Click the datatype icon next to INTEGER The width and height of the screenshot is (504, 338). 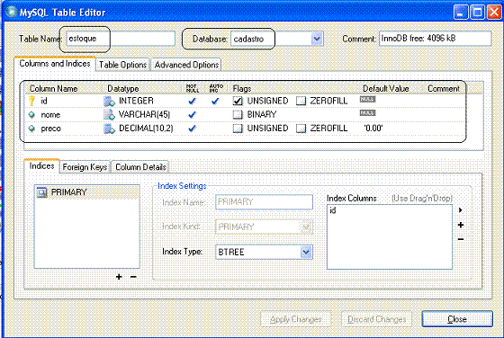(109, 101)
